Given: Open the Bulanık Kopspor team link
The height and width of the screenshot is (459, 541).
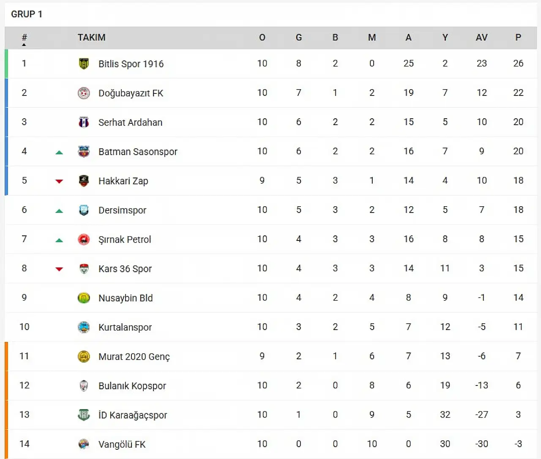Looking at the screenshot, I should click(132, 386).
